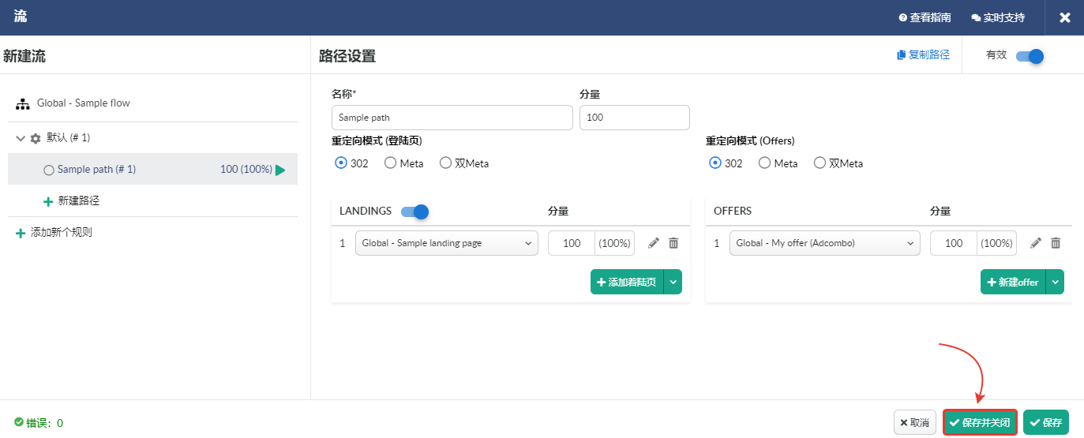Image resolution: width=1084 pixels, height=438 pixels.
Task: Open the Global - My offer (Adcombo) dropdown
Action: click(x=825, y=243)
